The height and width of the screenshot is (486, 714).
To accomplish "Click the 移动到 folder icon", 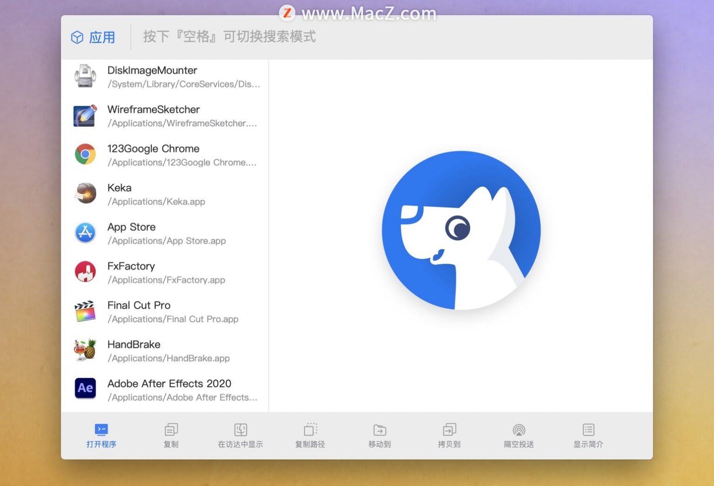I will tap(380, 430).
